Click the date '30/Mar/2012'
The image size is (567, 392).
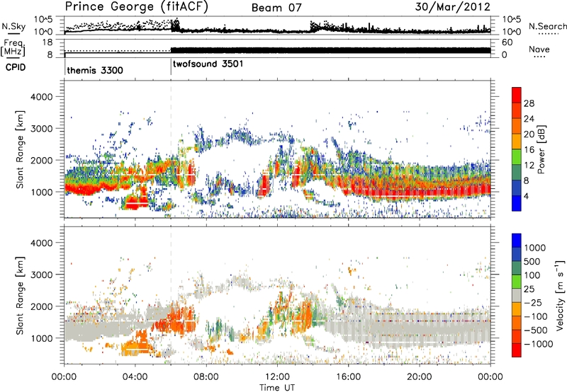coord(452,7)
